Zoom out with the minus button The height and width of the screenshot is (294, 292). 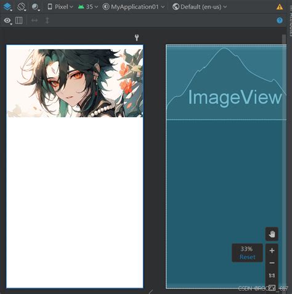tap(272, 263)
